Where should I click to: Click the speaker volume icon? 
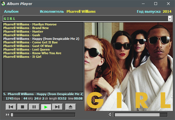(x=111, y=114)
